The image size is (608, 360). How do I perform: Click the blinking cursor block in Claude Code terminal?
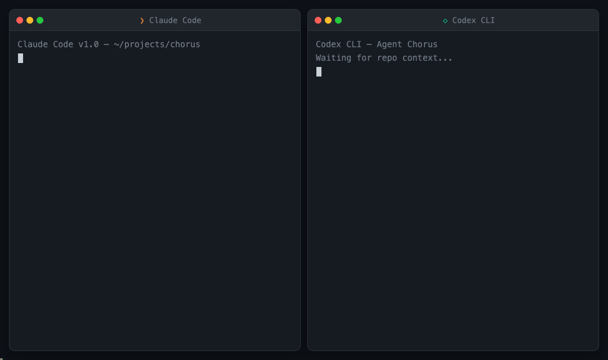pos(20,58)
